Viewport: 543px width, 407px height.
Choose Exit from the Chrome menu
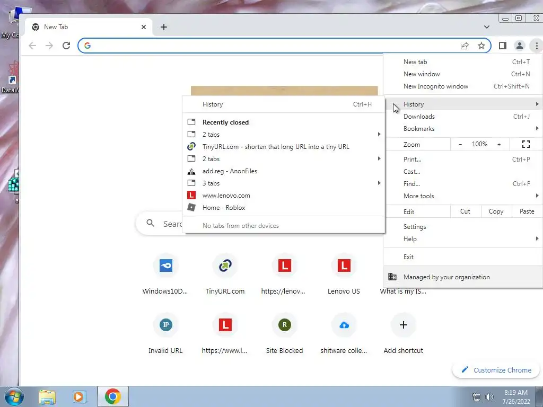tap(463, 257)
